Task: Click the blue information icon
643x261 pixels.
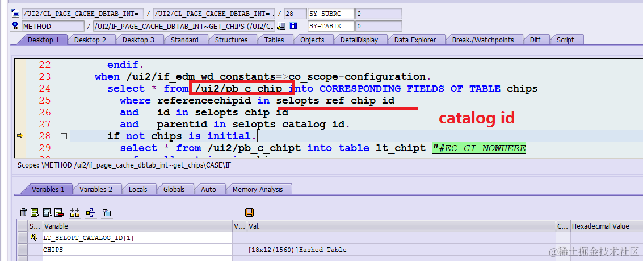Action: [x=293, y=26]
